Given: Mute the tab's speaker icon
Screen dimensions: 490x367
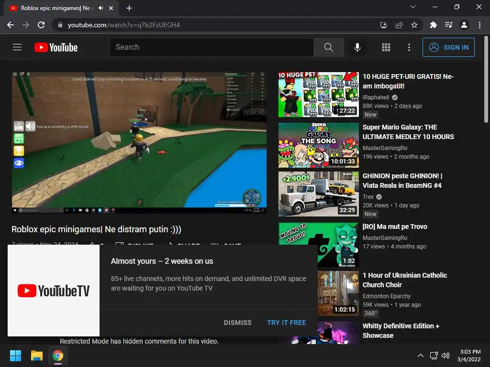Looking at the screenshot, I should (x=100, y=8).
